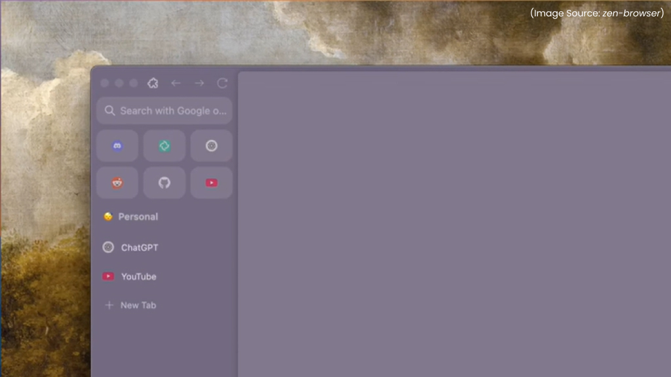
Task: Minimize the window with the middle window dot
Action: [119, 83]
